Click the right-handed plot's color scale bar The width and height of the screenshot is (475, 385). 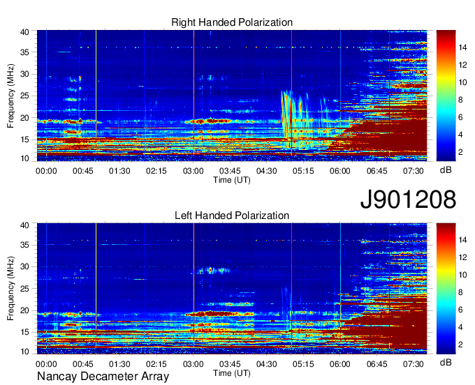[446, 96]
